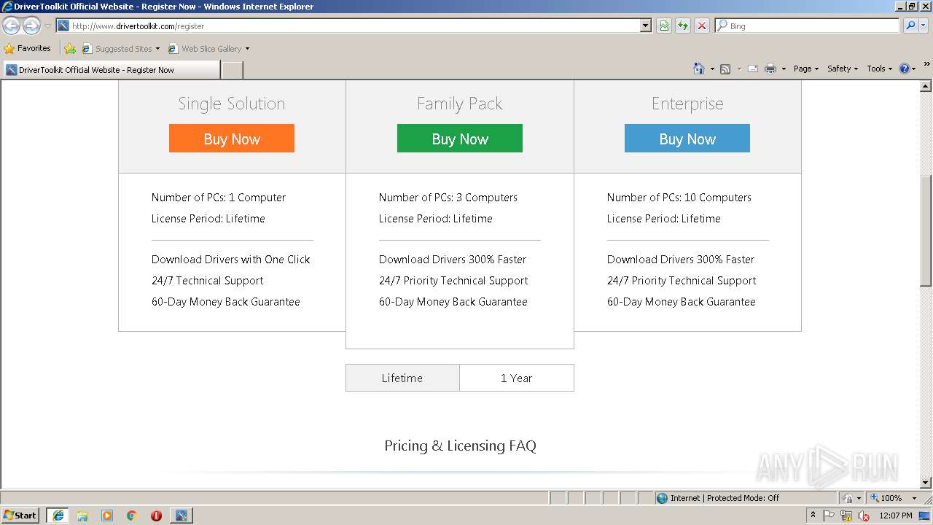Screen dimensions: 933x525
Task: Click the system clock 12:07 PM
Action: tap(896, 516)
